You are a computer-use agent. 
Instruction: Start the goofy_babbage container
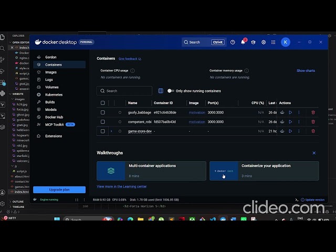click(x=290, y=112)
